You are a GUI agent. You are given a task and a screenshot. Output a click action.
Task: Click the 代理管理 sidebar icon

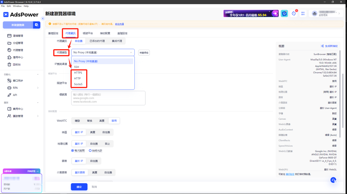pos(9,50)
